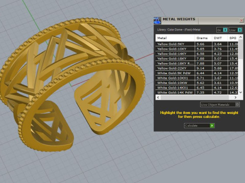The image size is (245, 183).
Task: Click the Library: Color Dome label
Action: point(179,29)
